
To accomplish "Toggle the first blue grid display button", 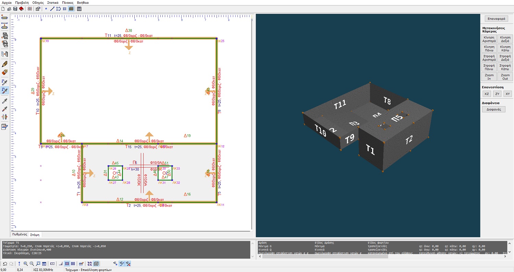I will 67,264.
